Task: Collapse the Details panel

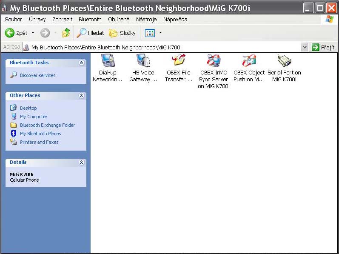Action: coord(82,162)
